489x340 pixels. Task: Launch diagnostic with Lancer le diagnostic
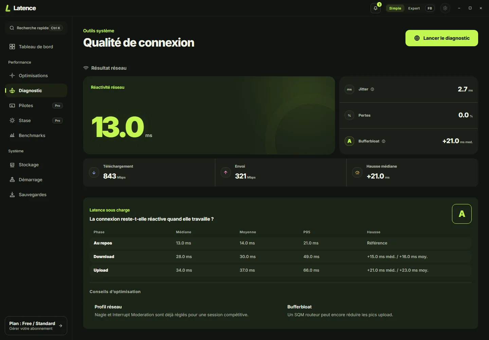[x=442, y=38]
